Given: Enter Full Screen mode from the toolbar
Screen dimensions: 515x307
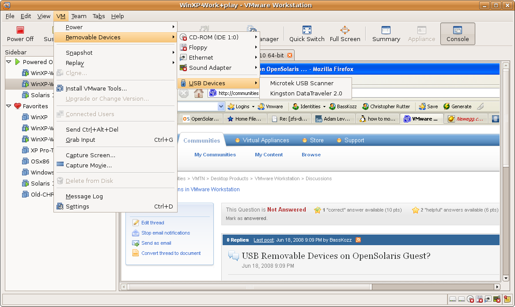Looking at the screenshot, I should pos(345,30).
